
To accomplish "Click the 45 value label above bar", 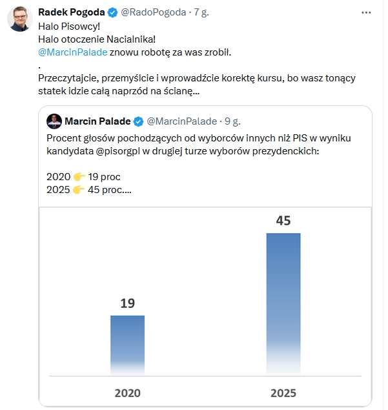I will point(283,221).
